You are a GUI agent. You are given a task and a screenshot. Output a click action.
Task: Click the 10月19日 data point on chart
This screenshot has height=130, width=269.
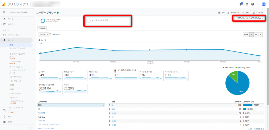point(76,47)
